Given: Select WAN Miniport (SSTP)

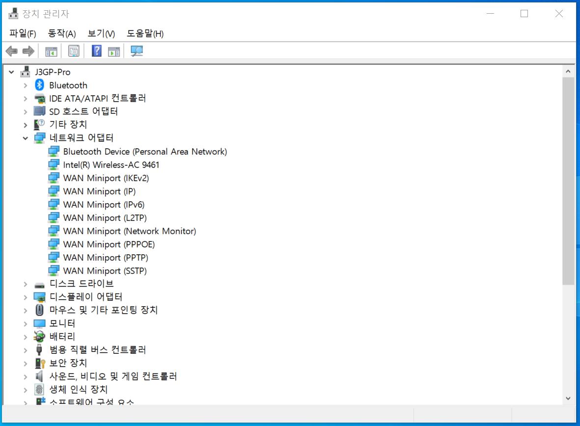Looking at the screenshot, I should pyautogui.click(x=105, y=271).
